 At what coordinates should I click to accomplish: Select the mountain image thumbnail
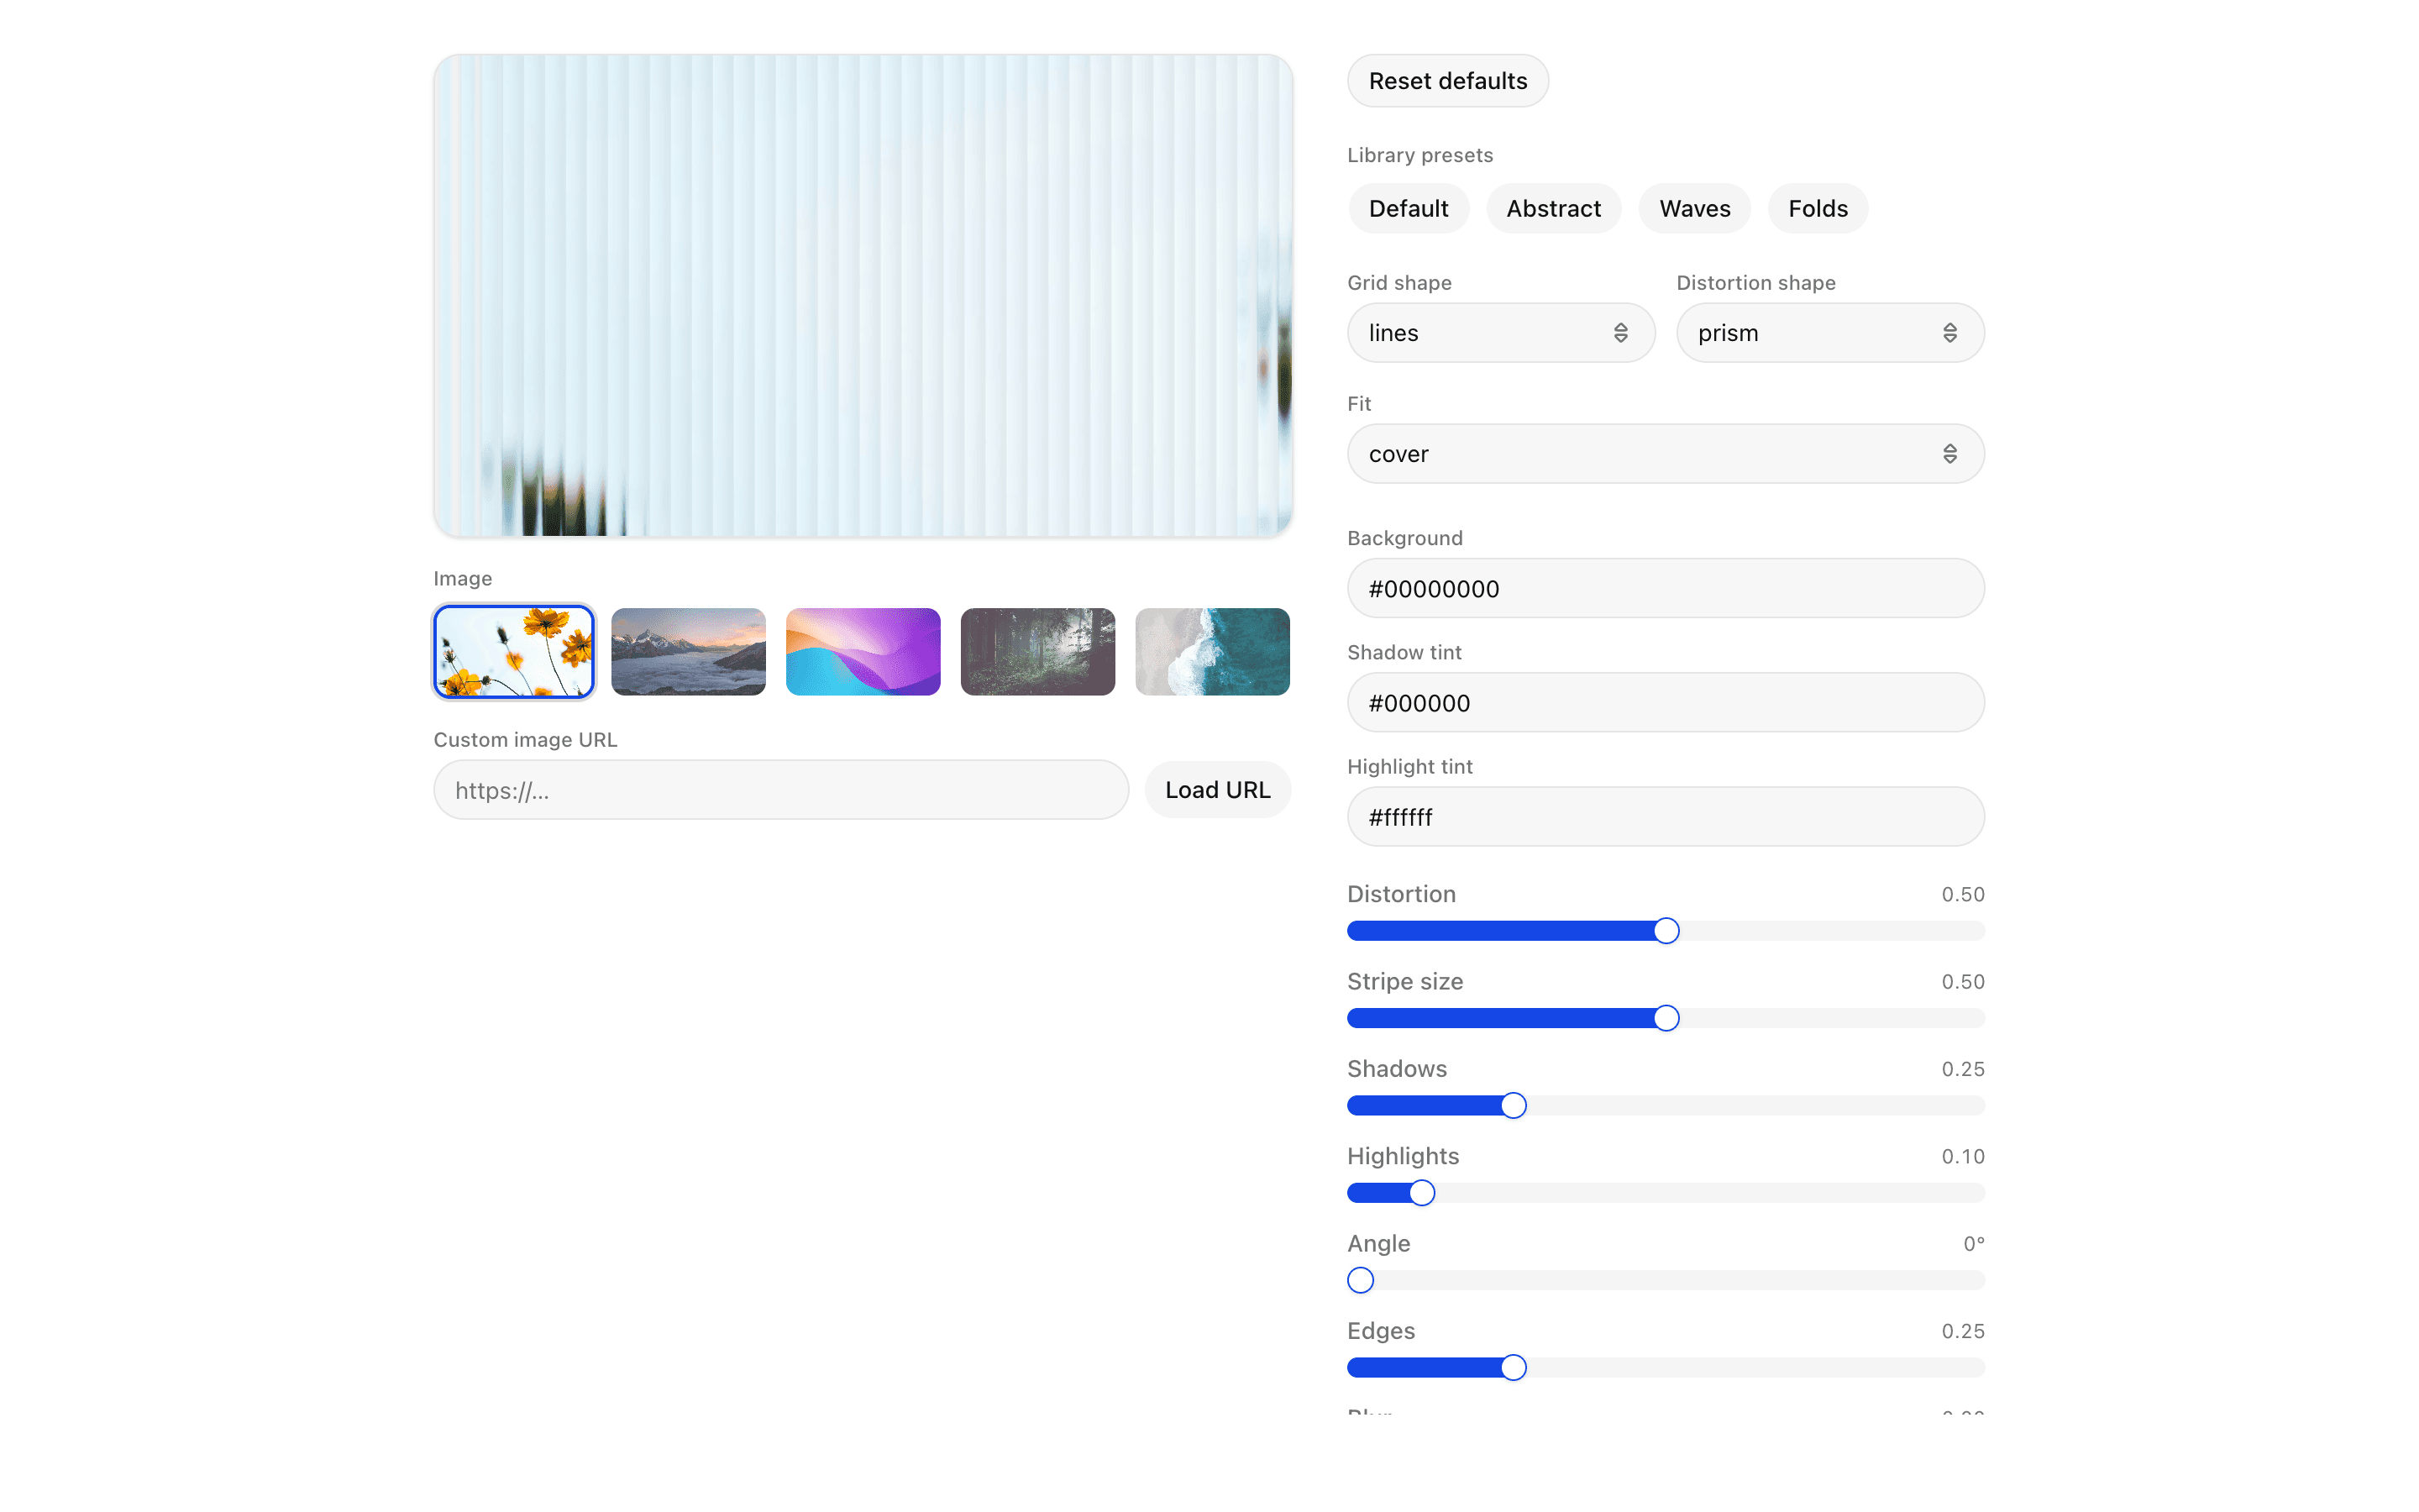click(x=688, y=651)
